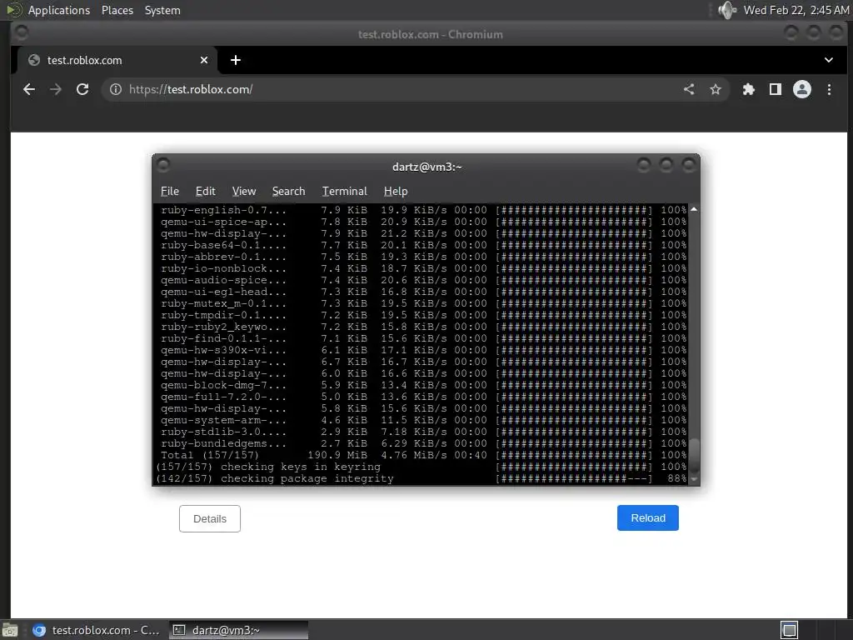This screenshot has height=640, width=853.
Task: Close the test.roblox.com tab
Action: 204,60
